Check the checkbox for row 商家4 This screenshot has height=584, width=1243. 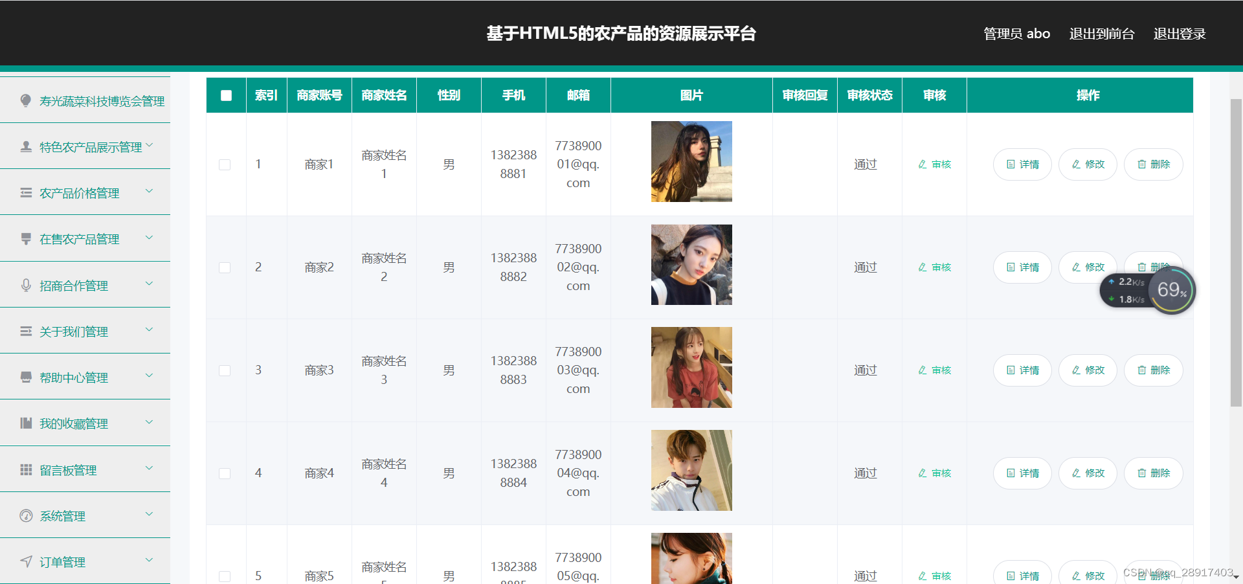(x=225, y=473)
